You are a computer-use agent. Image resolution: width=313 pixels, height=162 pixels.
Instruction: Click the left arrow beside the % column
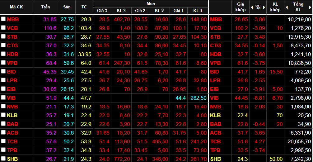[251, 7]
